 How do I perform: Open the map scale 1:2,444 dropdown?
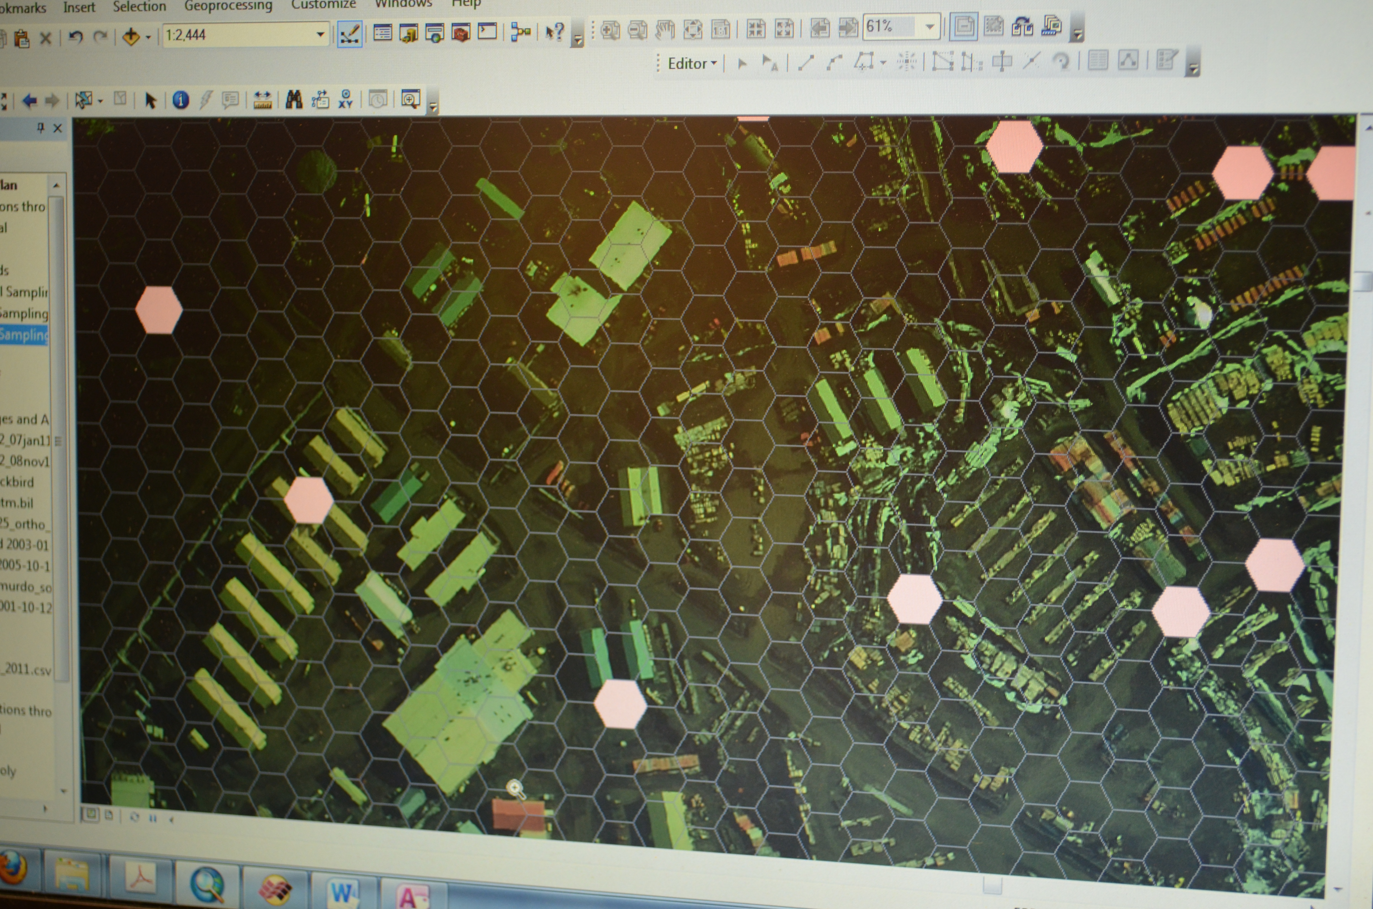tap(320, 35)
